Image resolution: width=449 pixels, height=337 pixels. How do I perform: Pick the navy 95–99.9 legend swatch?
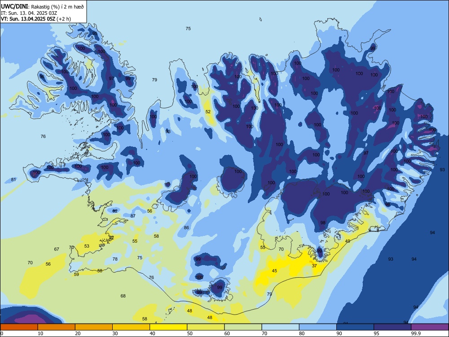[x=392, y=327]
